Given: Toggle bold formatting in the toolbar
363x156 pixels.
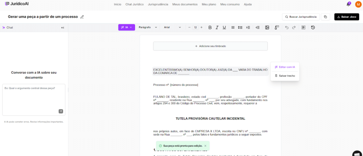Looking at the screenshot, I should [x=210, y=28].
